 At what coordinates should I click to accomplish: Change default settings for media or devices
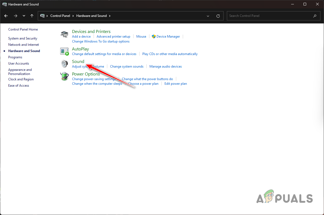pyautogui.click(x=104, y=54)
